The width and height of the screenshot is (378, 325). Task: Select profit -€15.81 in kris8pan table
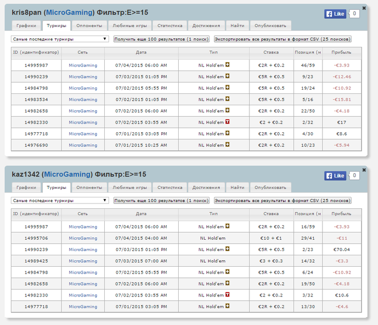[342, 99]
